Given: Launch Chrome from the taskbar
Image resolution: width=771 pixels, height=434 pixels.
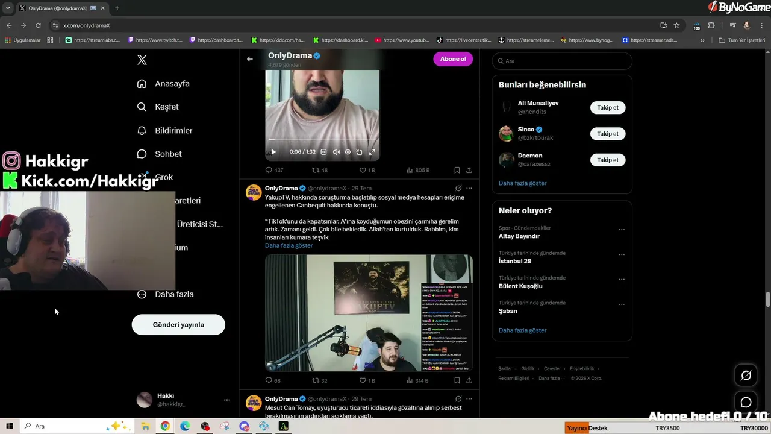Looking at the screenshot, I should pyautogui.click(x=165, y=426).
